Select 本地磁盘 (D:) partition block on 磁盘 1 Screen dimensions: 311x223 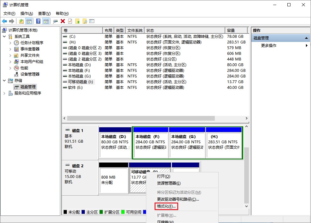pos(115,143)
